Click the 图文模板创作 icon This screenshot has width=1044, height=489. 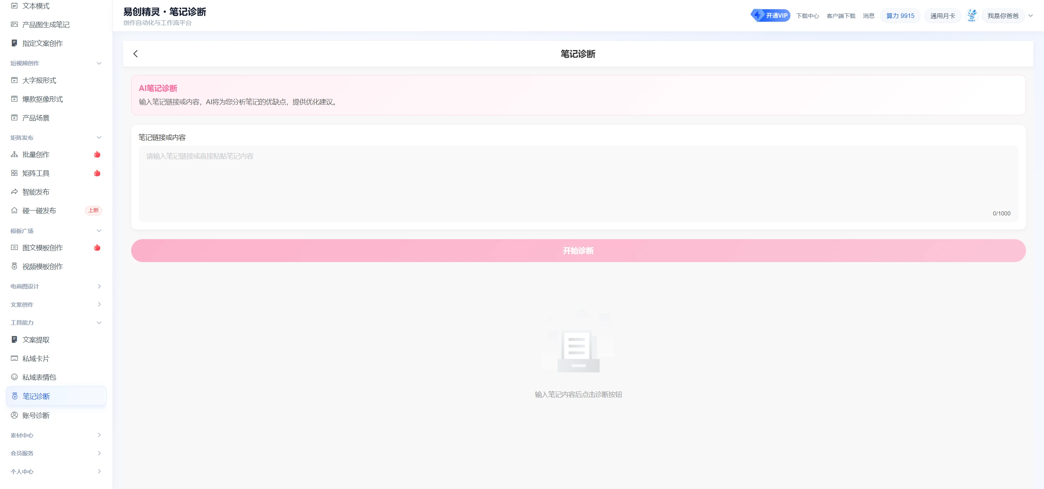(x=14, y=247)
